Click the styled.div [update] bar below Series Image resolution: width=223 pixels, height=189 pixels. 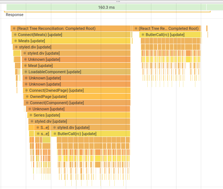pyautogui.click(x=79, y=121)
